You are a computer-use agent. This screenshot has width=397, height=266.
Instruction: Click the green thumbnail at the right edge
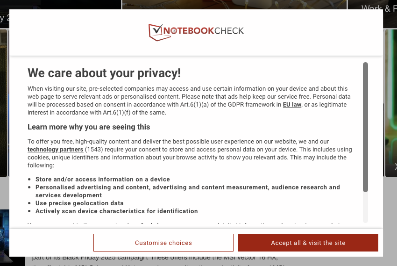[391, 103]
